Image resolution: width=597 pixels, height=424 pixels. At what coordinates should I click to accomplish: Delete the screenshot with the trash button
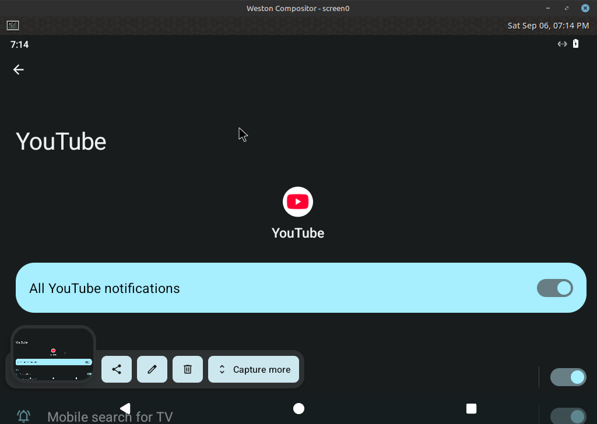(x=188, y=369)
